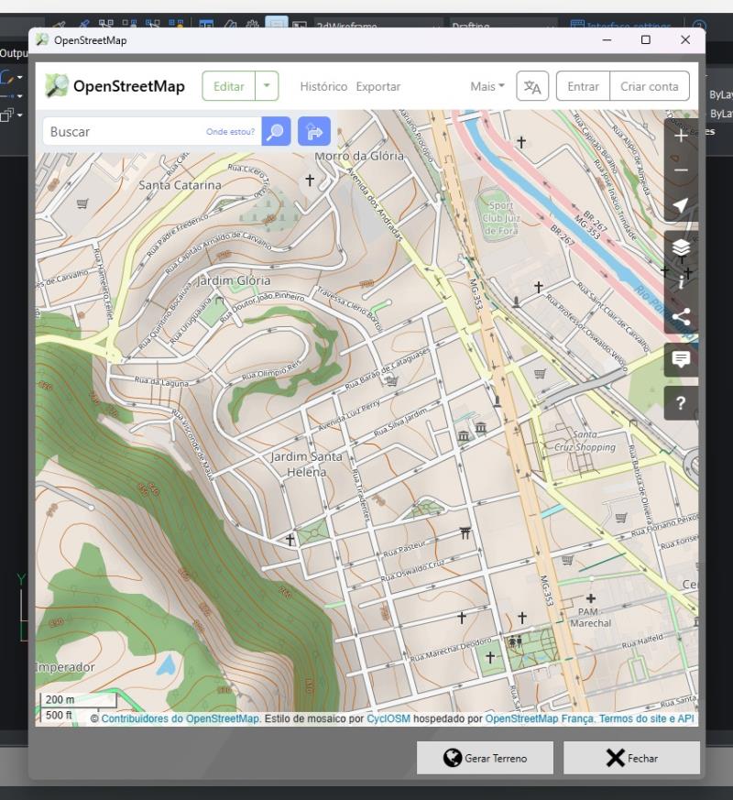Zoom out of the map

681,170
